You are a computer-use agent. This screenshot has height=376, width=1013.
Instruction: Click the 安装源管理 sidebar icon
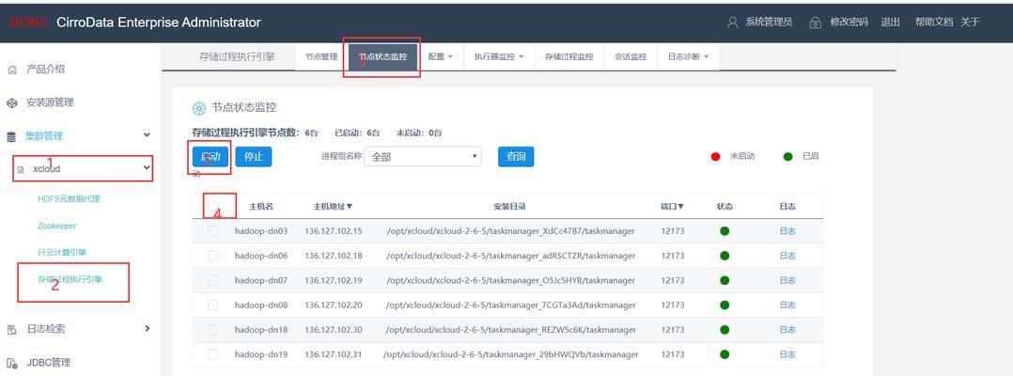[11, 102]
